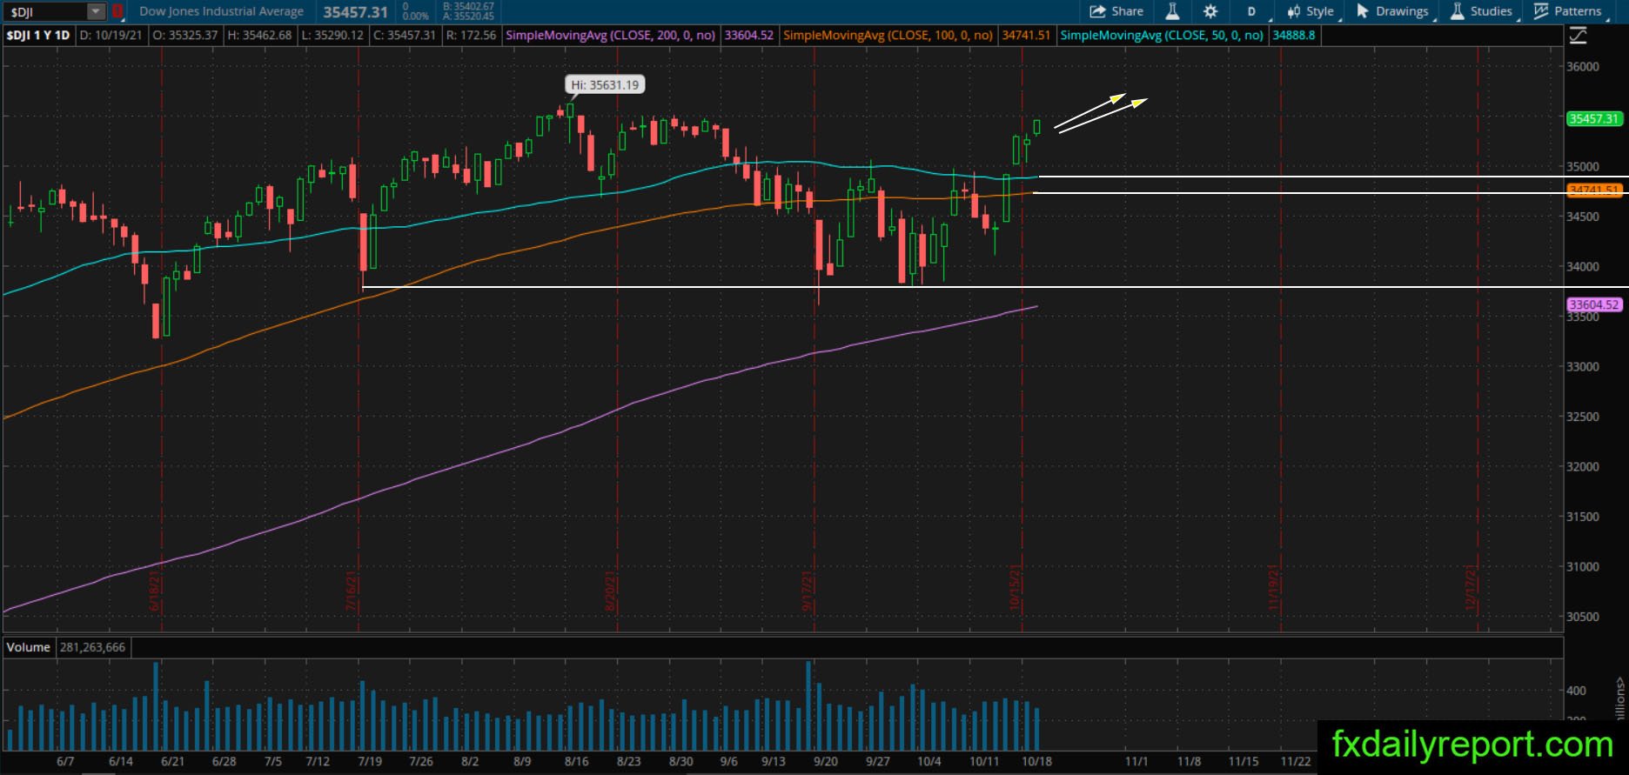
Task: Click the Volume study label
Action: click(x=28, y=647)
